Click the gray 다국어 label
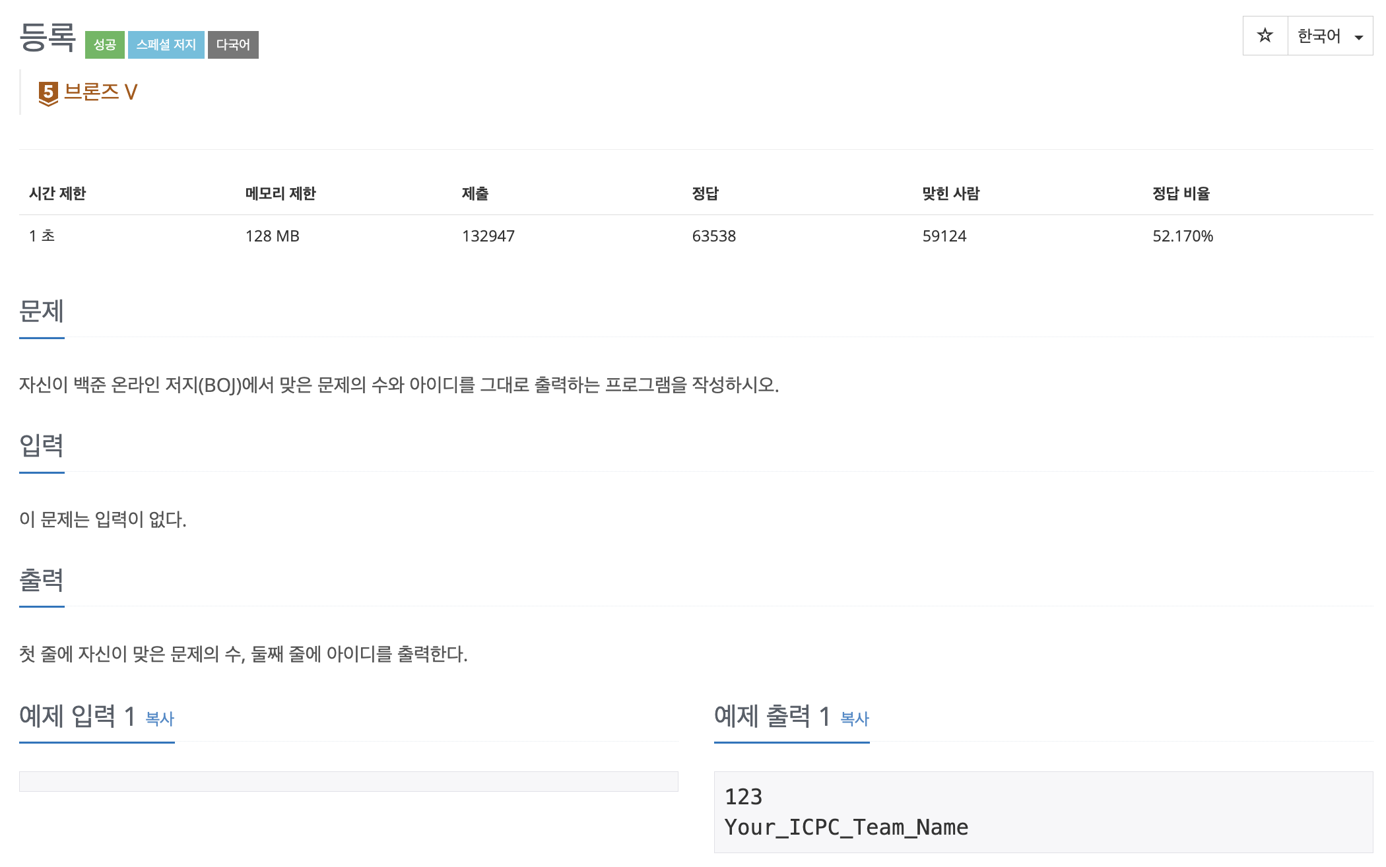This screenshot has width=1386, height=867. tap(233, 45)
